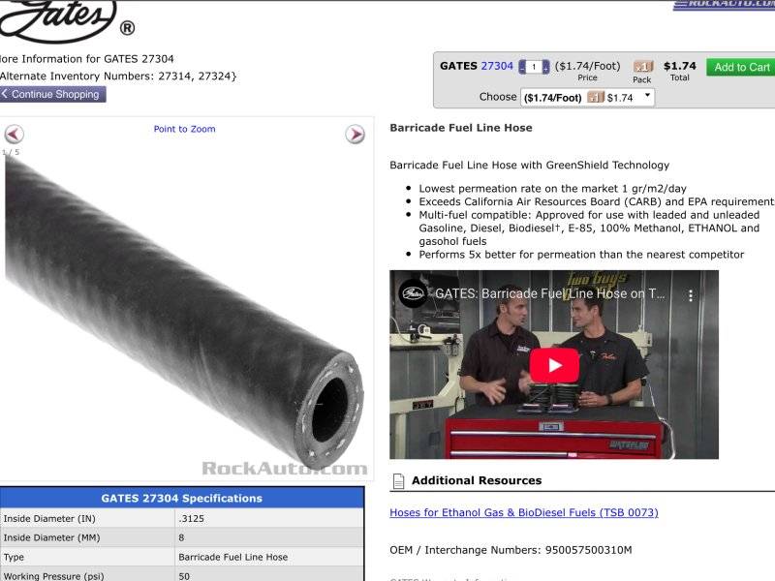Click the x1 pack icon
This screenshot has height=581, width=775.
click(x=642, y=67)
